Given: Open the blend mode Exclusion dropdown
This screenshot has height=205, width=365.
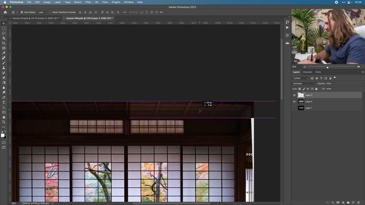Looking at the screenshot, I should point(304,84).
